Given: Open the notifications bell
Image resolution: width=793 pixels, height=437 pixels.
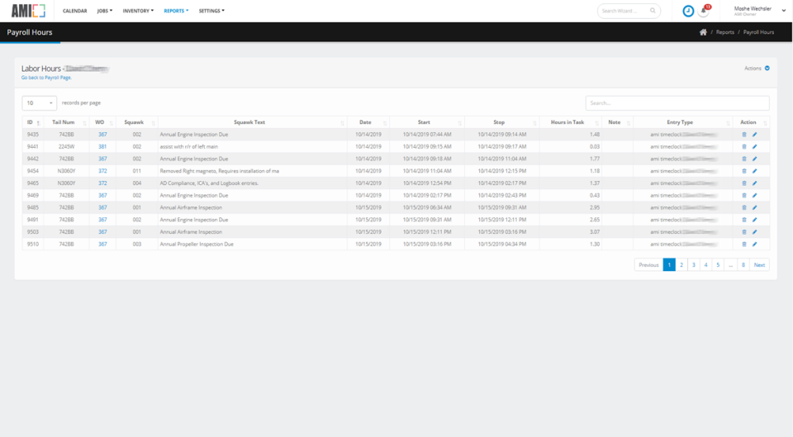Looking at the screenshot, I should point(704,11).
